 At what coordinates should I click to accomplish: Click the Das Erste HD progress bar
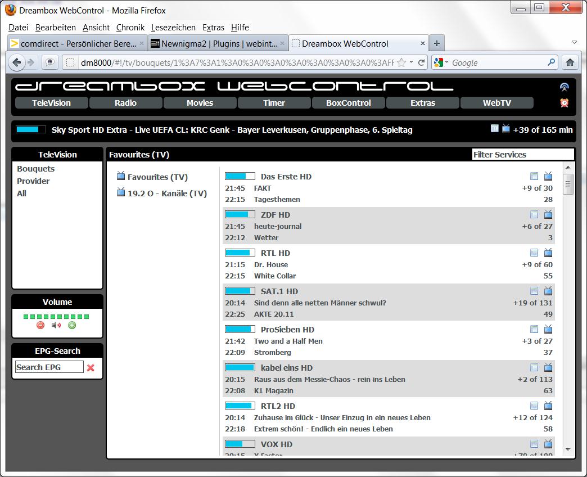[x=240, y=176]
